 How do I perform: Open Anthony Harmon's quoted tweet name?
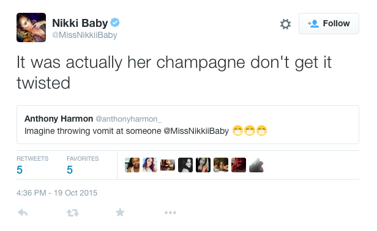click(59, 119)
